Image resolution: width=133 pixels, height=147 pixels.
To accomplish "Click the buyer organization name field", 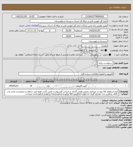I will (69, 21).
